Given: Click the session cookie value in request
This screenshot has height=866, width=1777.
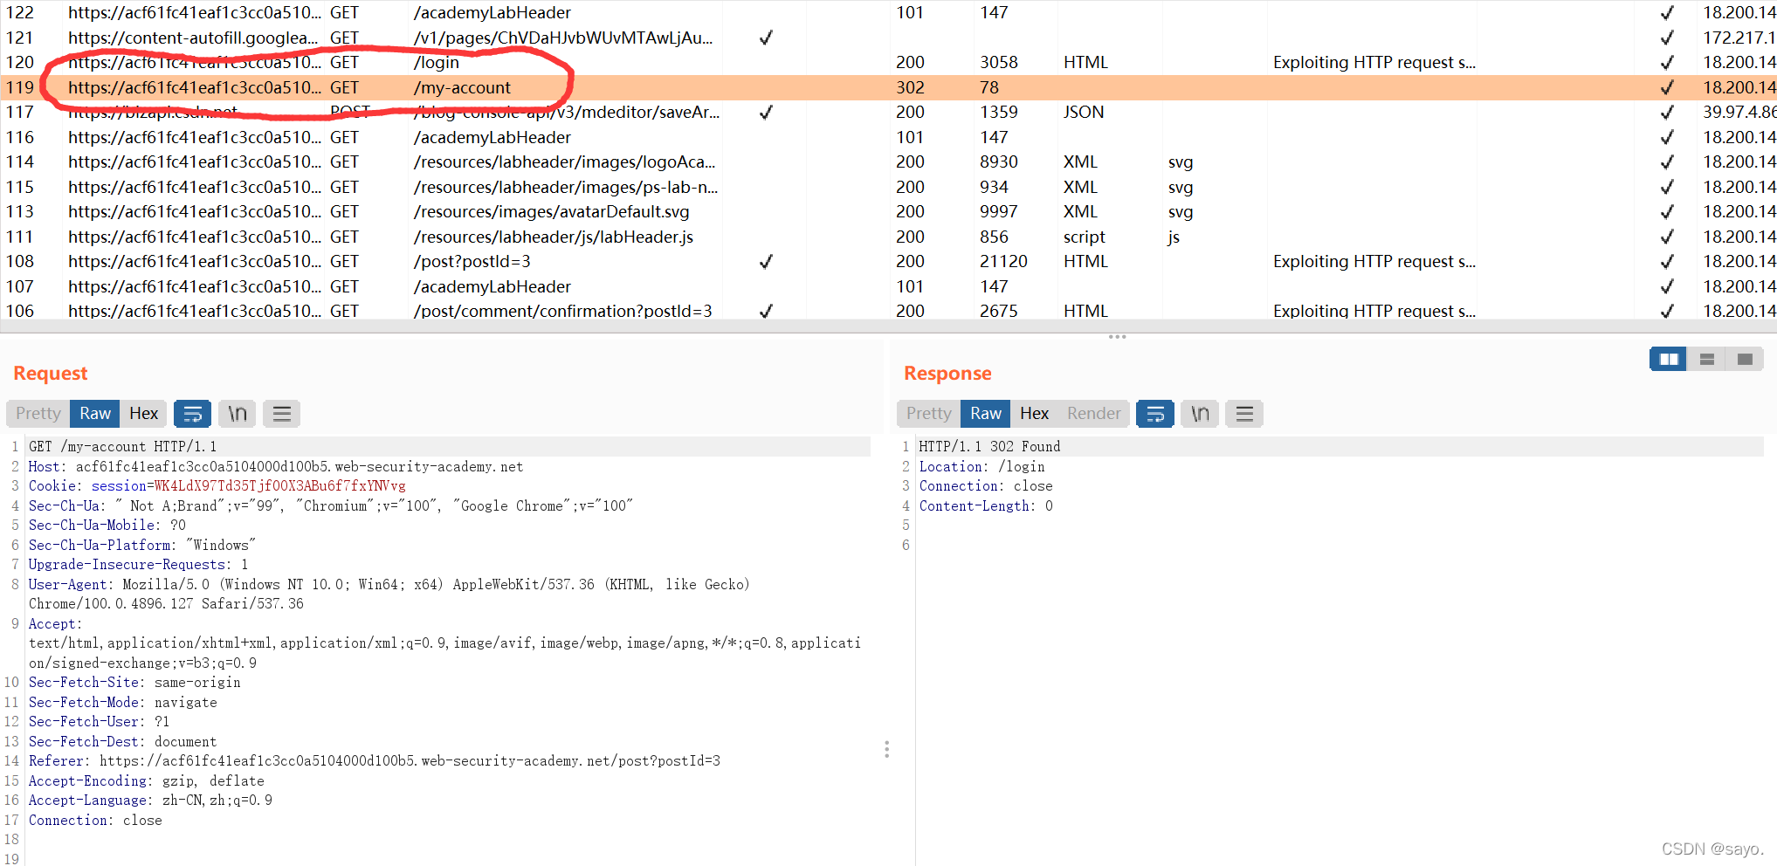Looking at the screenshot, I should pos(279,486).
